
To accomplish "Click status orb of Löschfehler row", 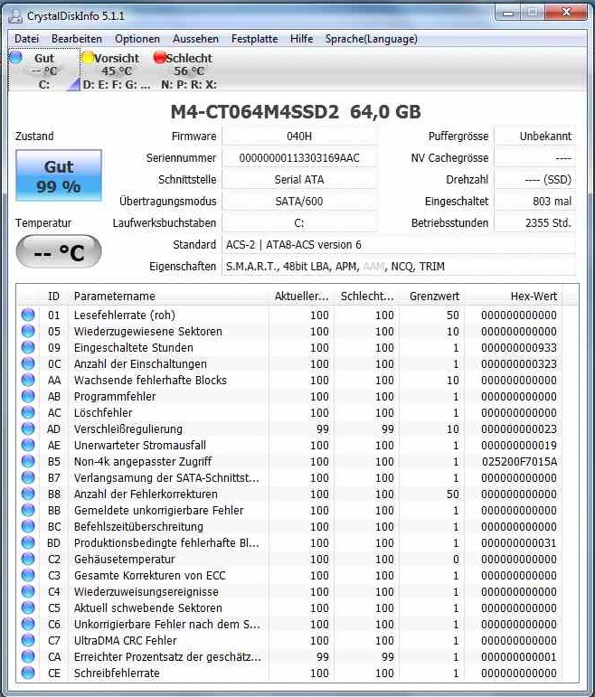I will click(28, 412).
